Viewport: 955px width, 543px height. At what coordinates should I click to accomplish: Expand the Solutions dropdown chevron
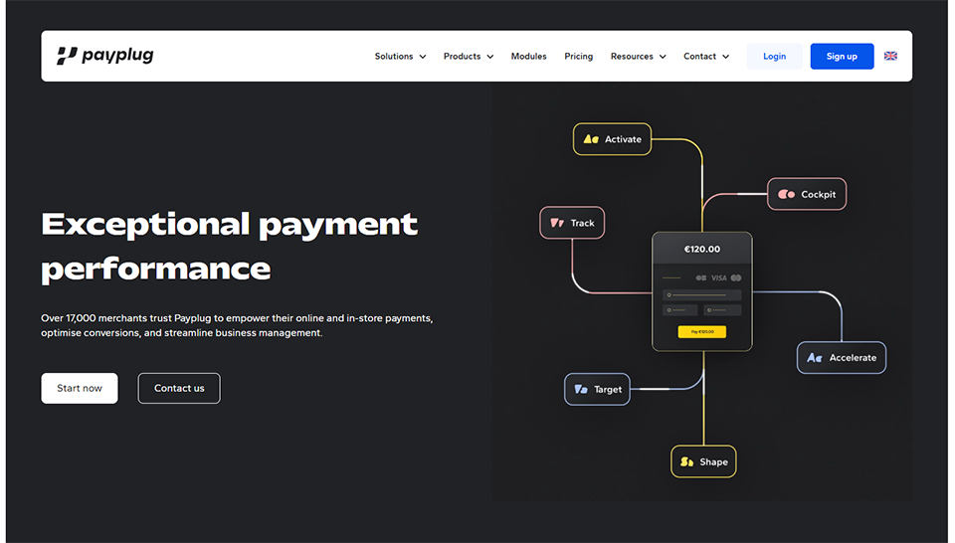coord(422,57)
